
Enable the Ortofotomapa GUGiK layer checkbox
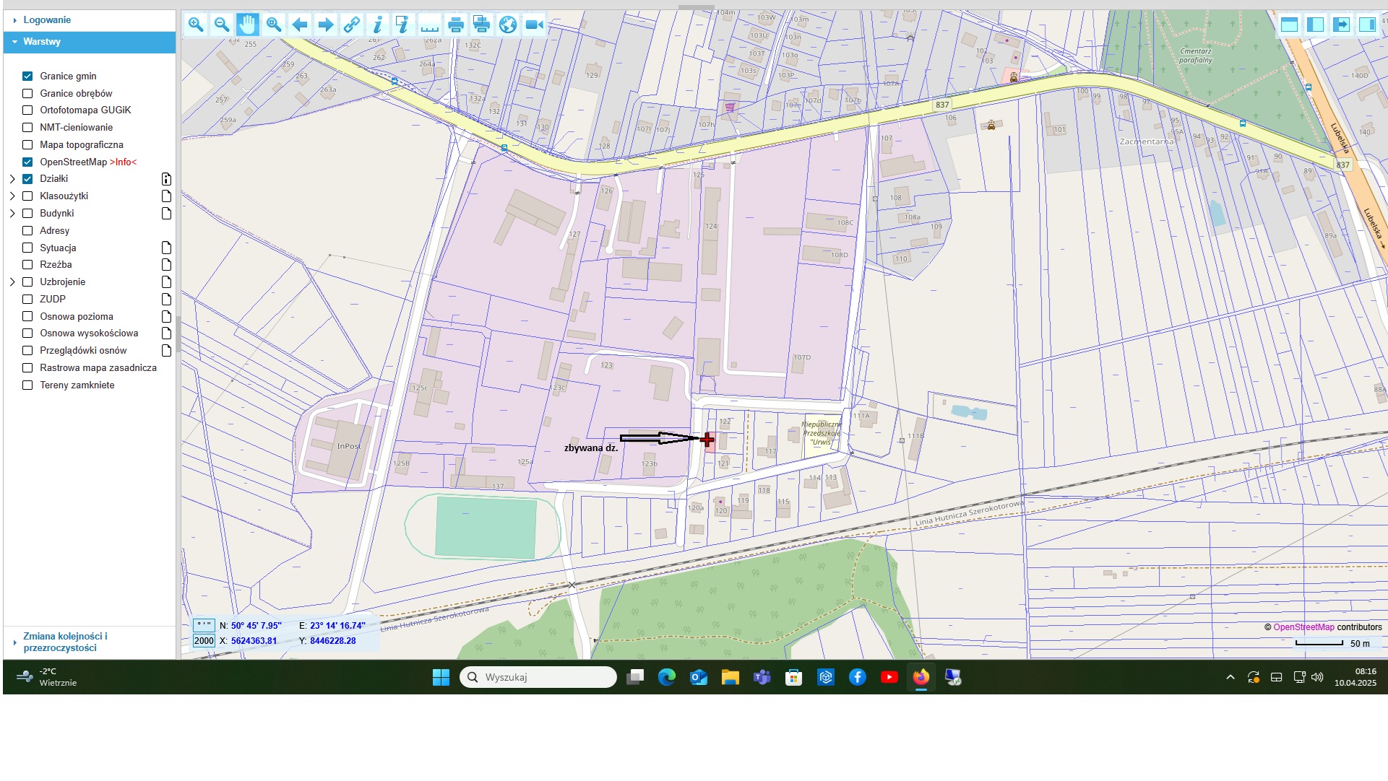(27, 110)
